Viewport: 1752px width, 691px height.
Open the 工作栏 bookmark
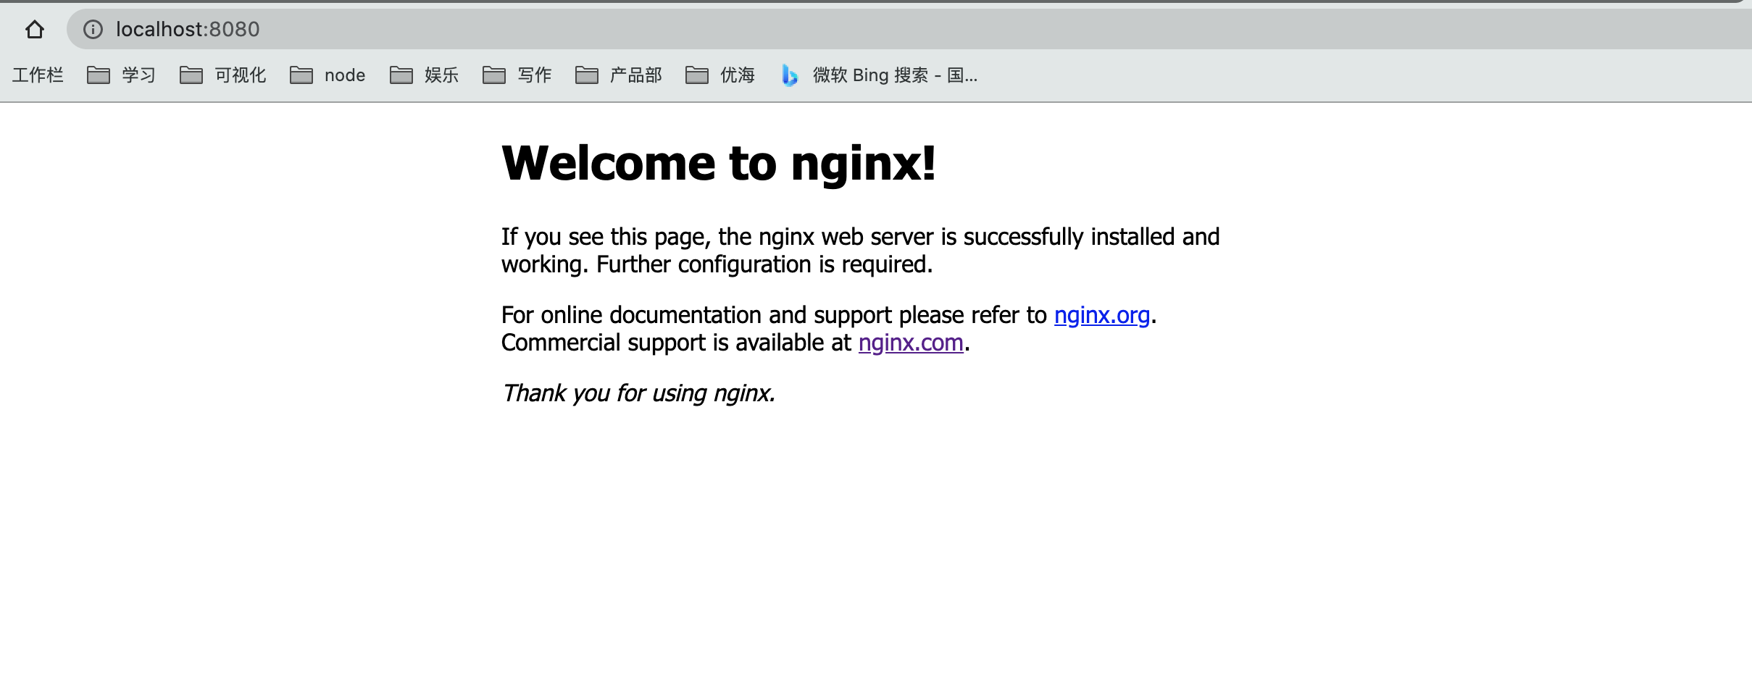[38, 75]
